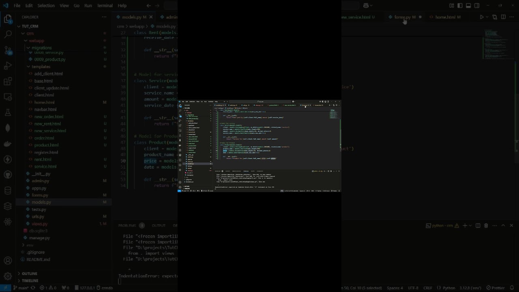Open Search view in large background window

(8, 34)
